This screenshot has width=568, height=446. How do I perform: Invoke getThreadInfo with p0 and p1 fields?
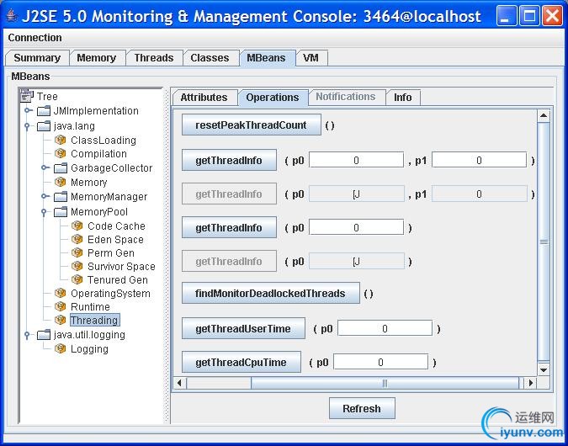(x=229, y=160)
